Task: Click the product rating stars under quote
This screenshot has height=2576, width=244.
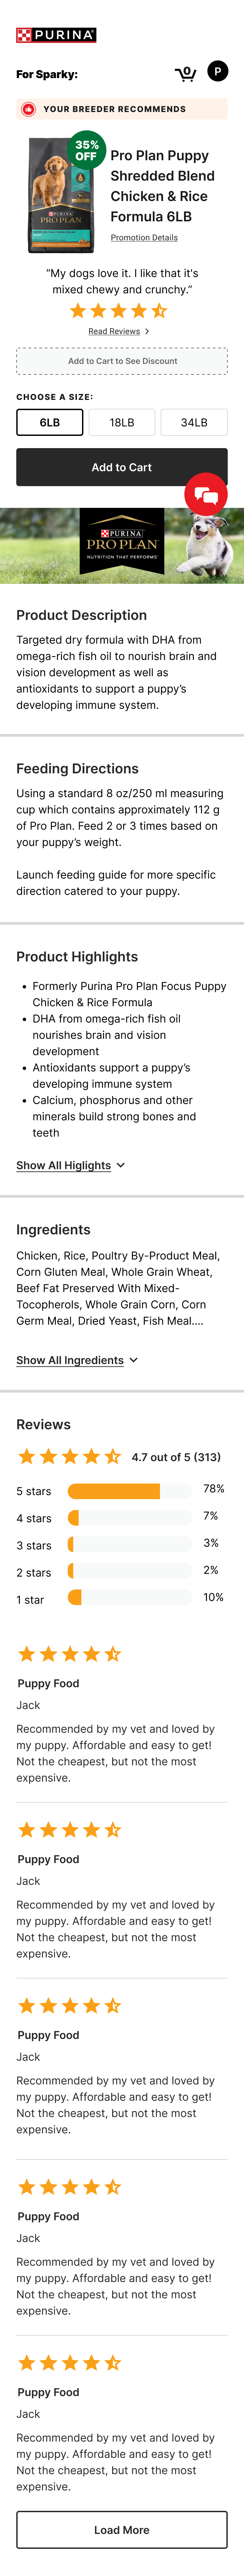Action: (118, 311)
